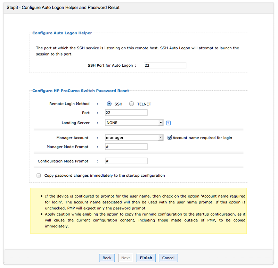Click the Port field under password reset

pyautogui.click(x=126, y=112)
